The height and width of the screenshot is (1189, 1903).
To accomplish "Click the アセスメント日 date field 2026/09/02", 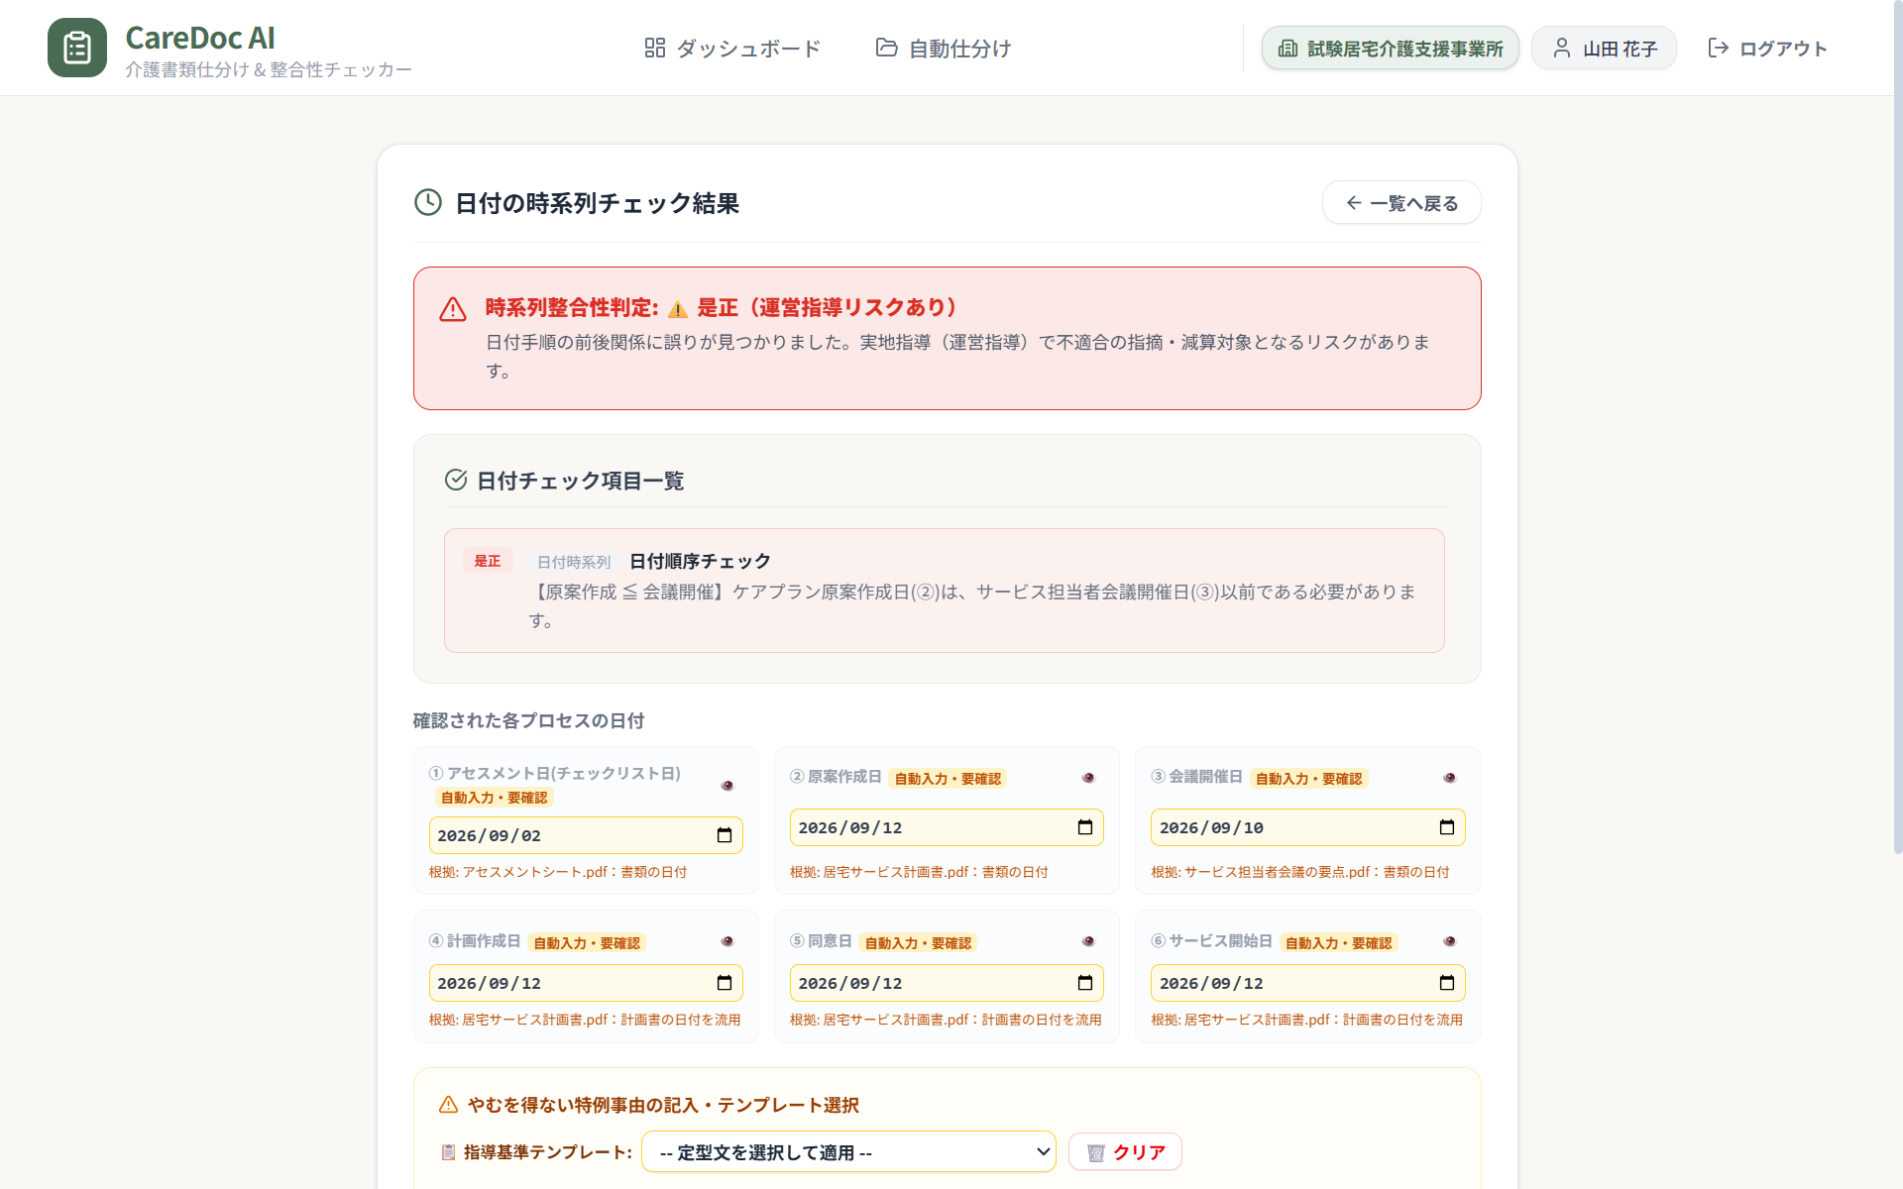I will tap(586, 835).
